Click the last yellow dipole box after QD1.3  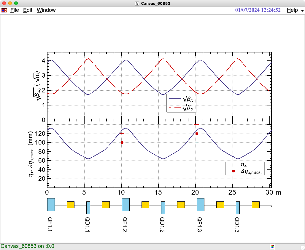coord(256,205)
